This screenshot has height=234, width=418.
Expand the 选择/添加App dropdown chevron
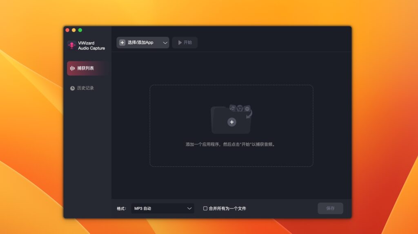165,43
